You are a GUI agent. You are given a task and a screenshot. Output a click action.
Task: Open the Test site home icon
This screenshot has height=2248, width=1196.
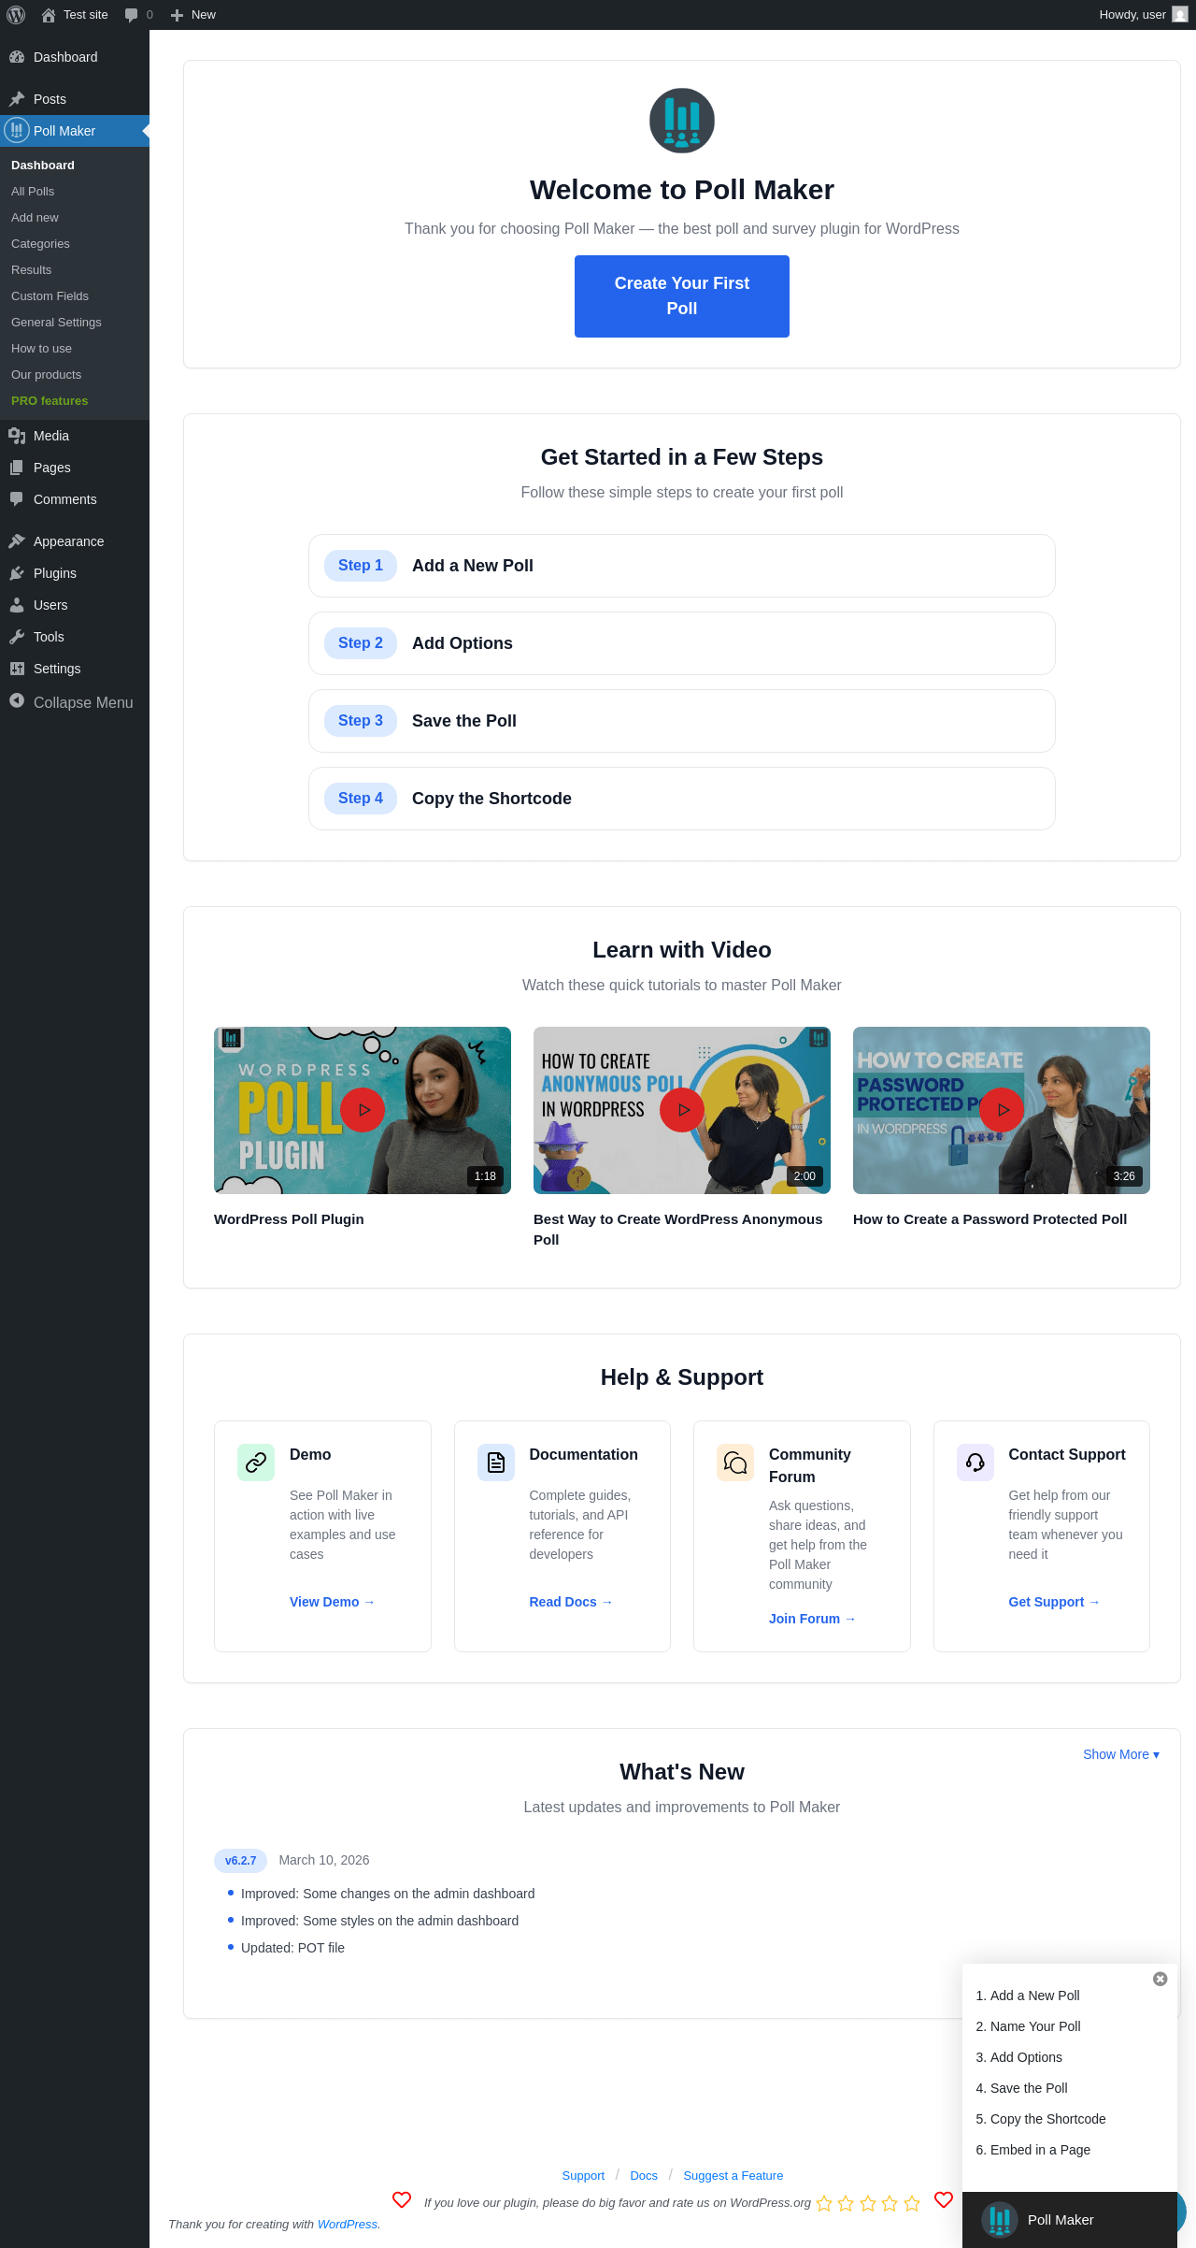(x=49, y=15)
